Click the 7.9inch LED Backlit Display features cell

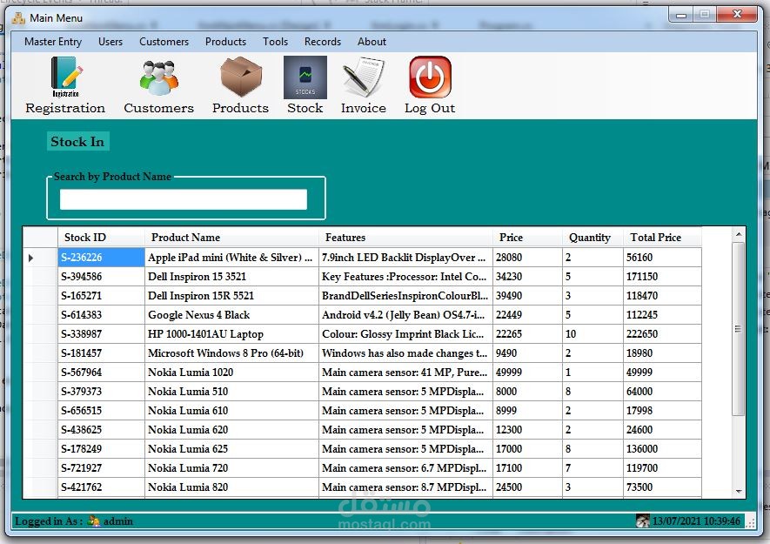pos(405,258)
